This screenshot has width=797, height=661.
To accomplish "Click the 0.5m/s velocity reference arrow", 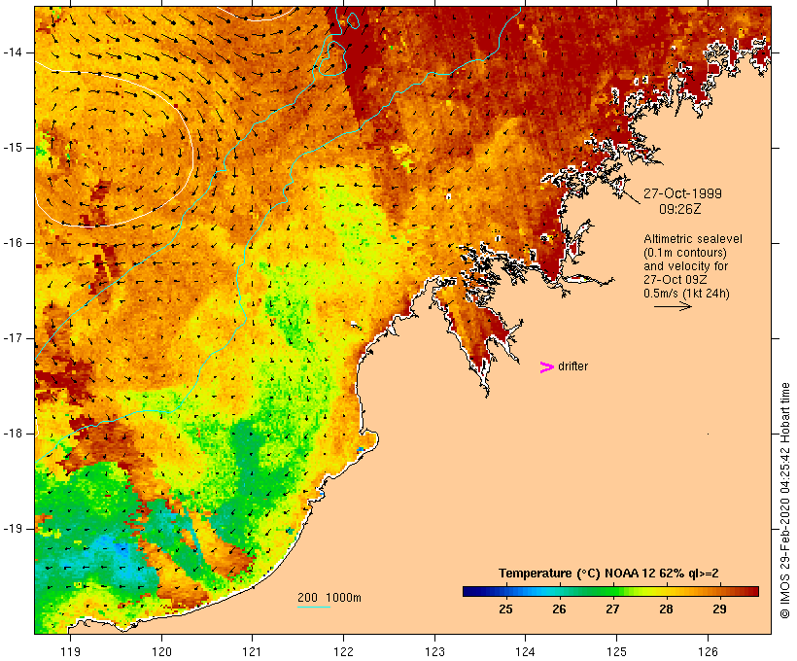I will [x=673, y=306].
